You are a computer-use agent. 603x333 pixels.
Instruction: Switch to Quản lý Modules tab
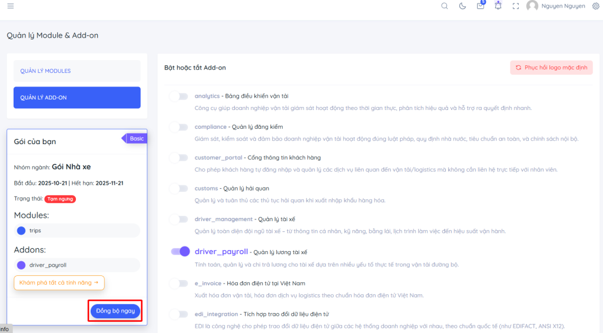[77, 71]
